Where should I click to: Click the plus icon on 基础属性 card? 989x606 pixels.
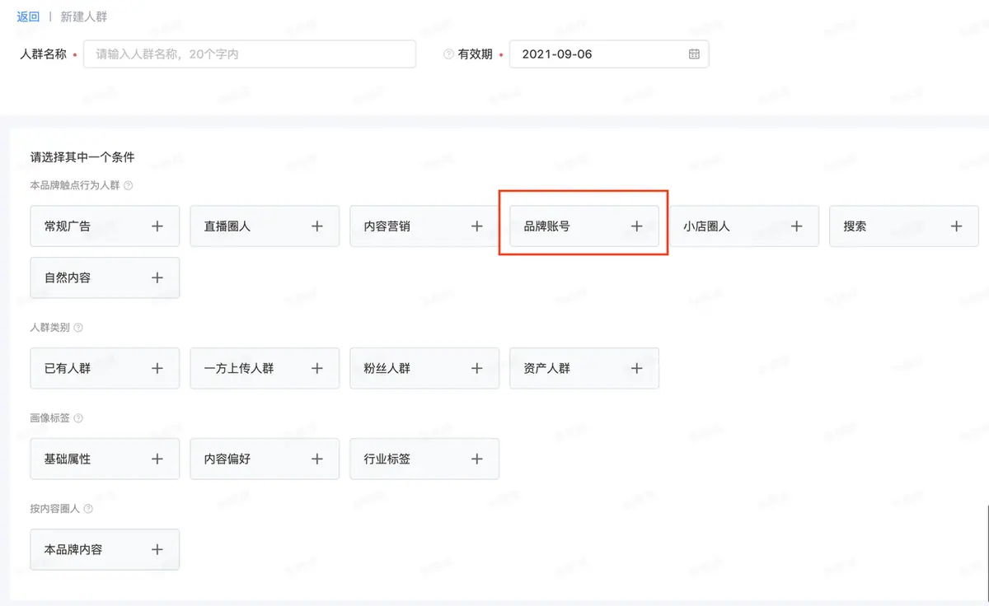coord(157,459)
